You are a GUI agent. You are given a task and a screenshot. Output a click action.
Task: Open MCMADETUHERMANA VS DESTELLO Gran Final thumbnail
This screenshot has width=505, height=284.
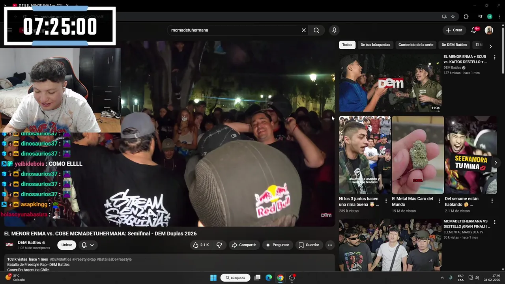[x=390, y=245]
